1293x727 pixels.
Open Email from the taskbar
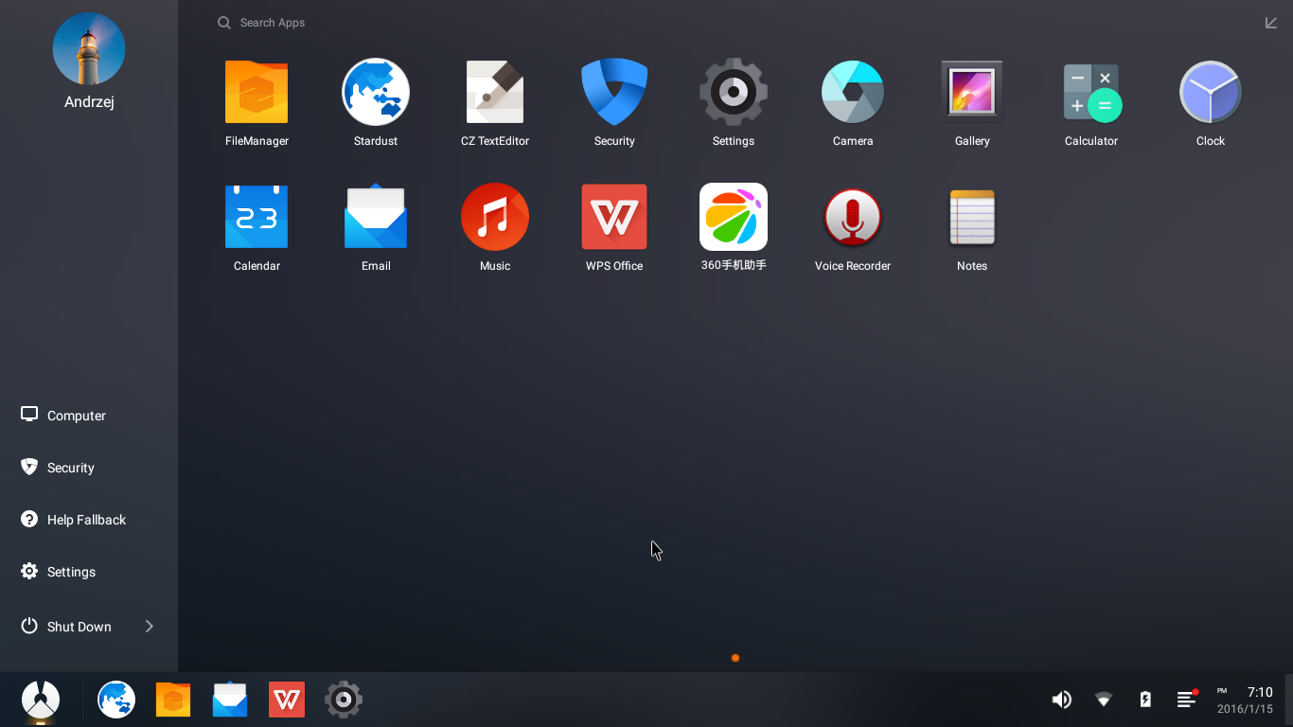[230, 700]
